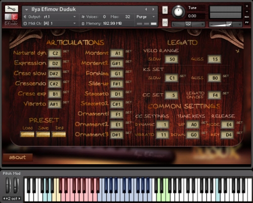Shift keyboard octave up with right arrow
The width and height of the screenshot is (253, 203).
point(19,198)
